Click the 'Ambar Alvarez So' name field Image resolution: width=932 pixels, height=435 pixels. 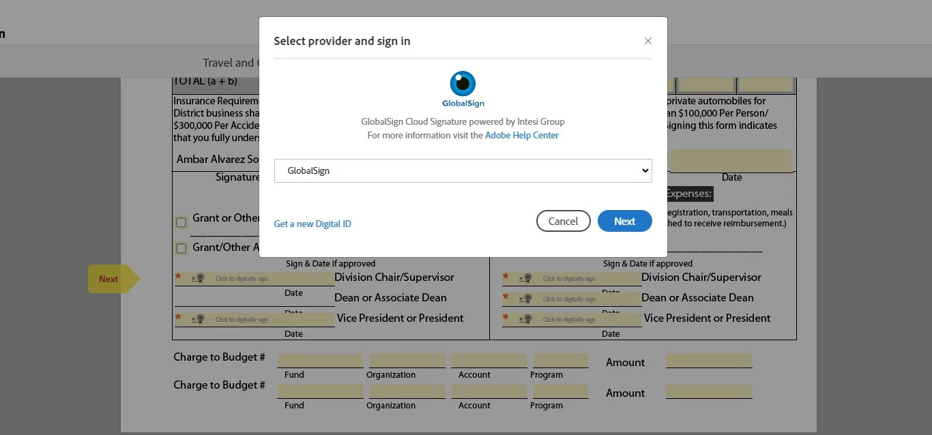pyautogui.click(x=217, y=160)
